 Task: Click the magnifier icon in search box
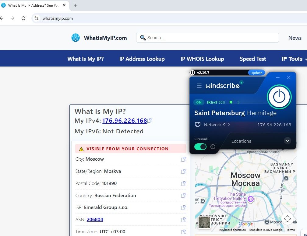[143, 38]
